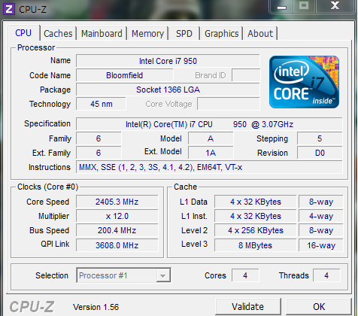Switch to the SPD tab
358x316 pixels.
(184, 33)
